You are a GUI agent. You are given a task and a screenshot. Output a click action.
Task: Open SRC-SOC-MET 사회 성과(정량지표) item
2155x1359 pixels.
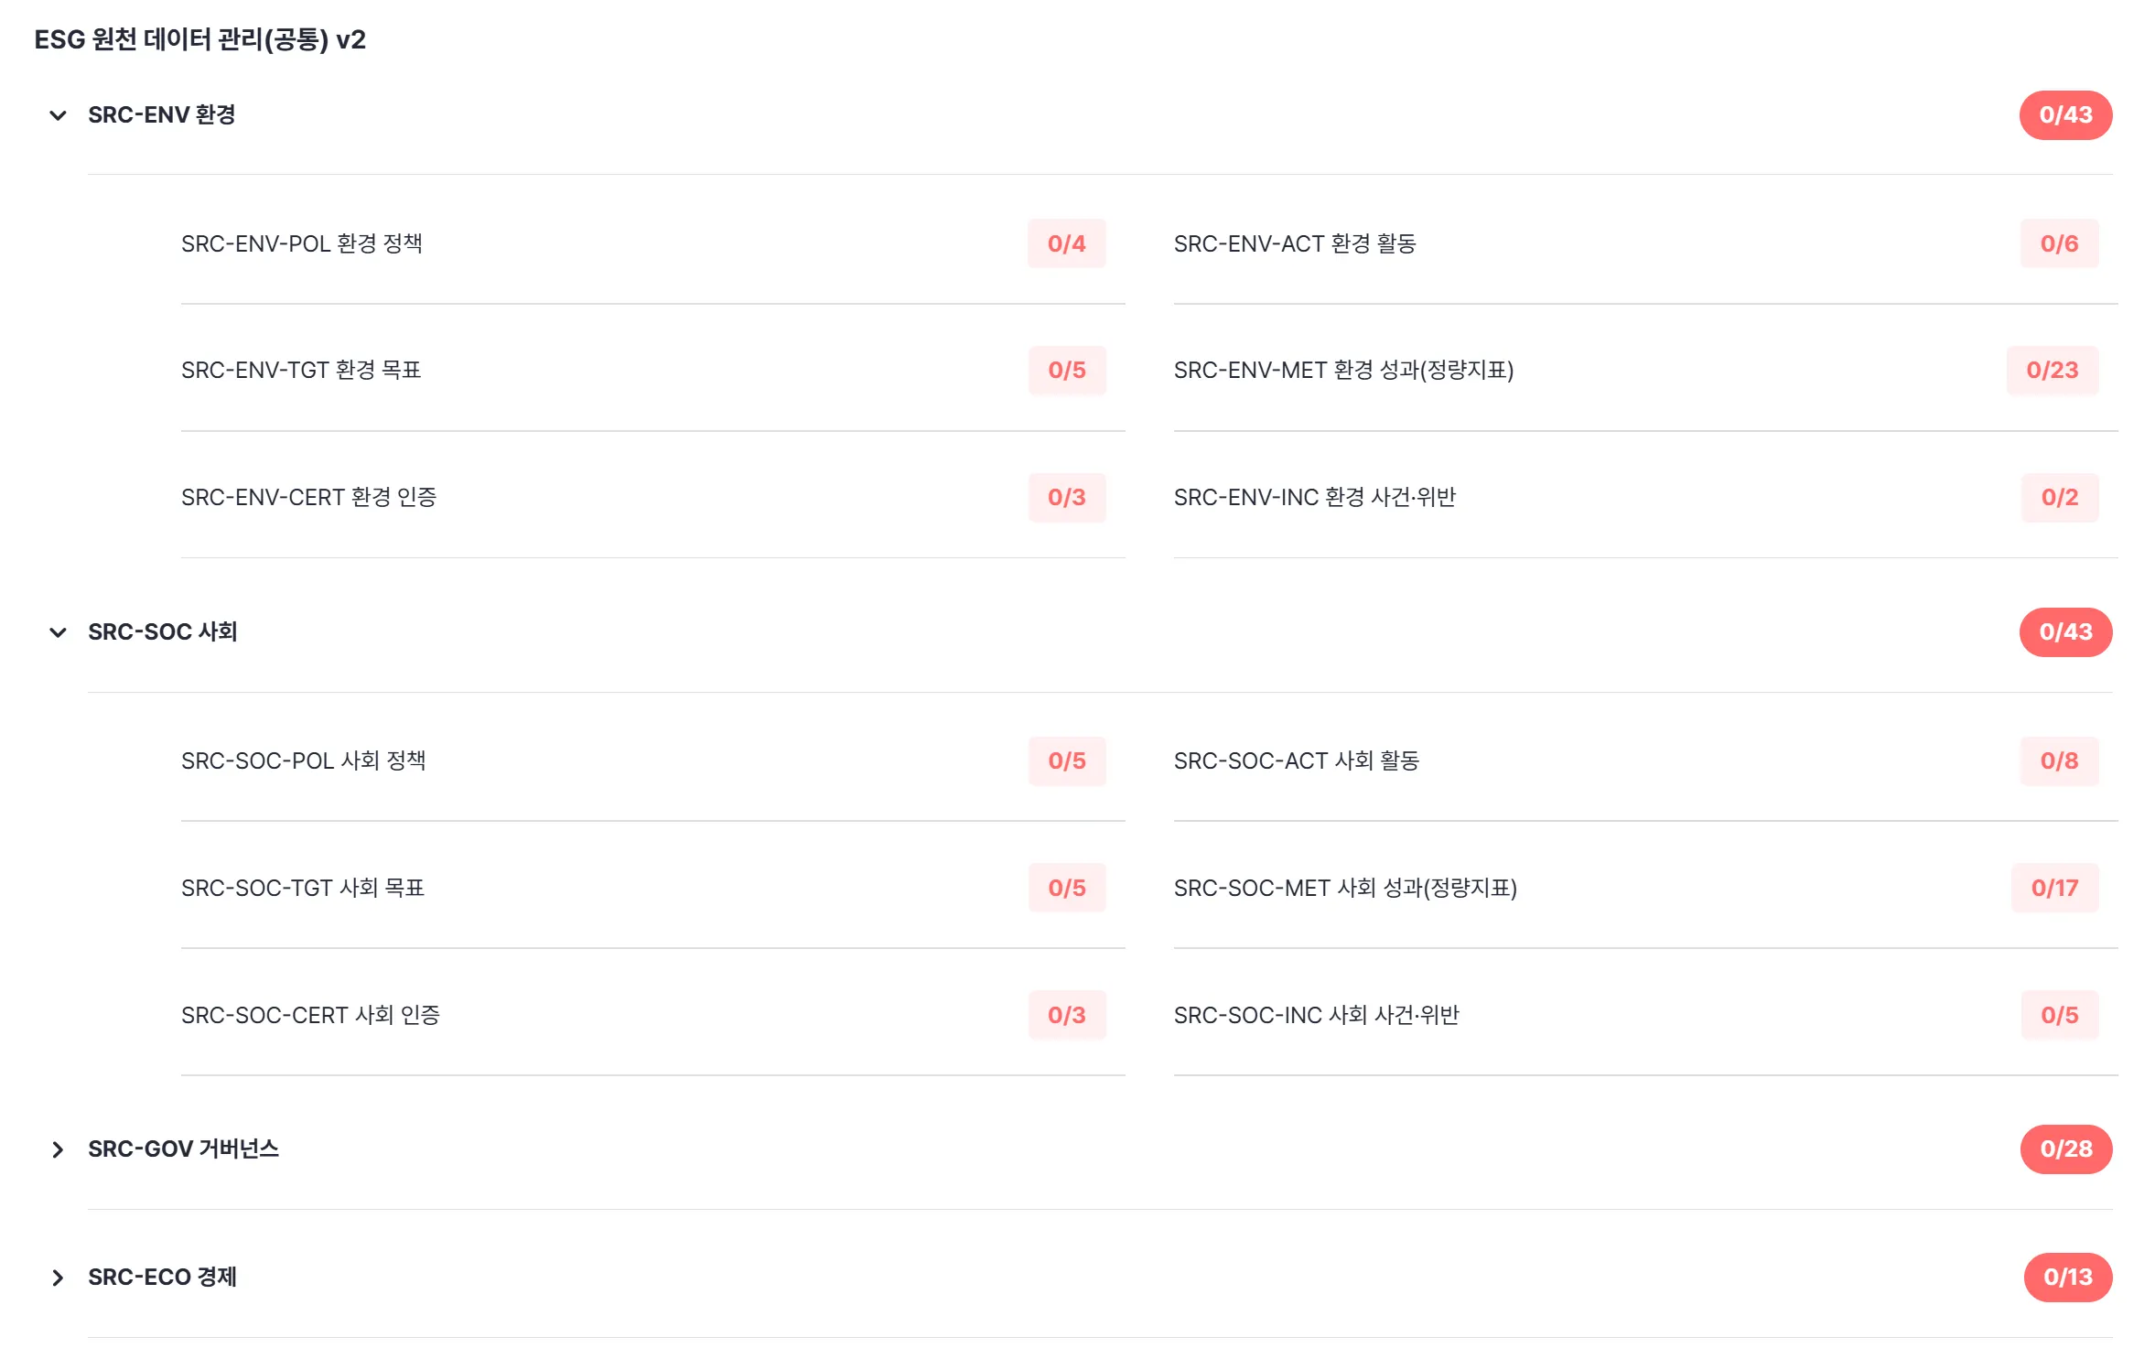(x=1344, y=888)
